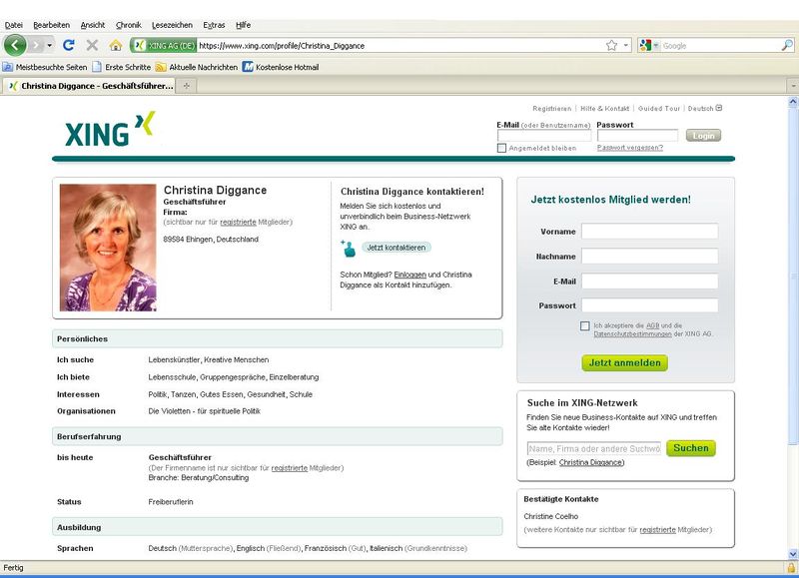Screen dimensions: 799x578
Task: Click the XING logo
Action: [x=110, y=131]
